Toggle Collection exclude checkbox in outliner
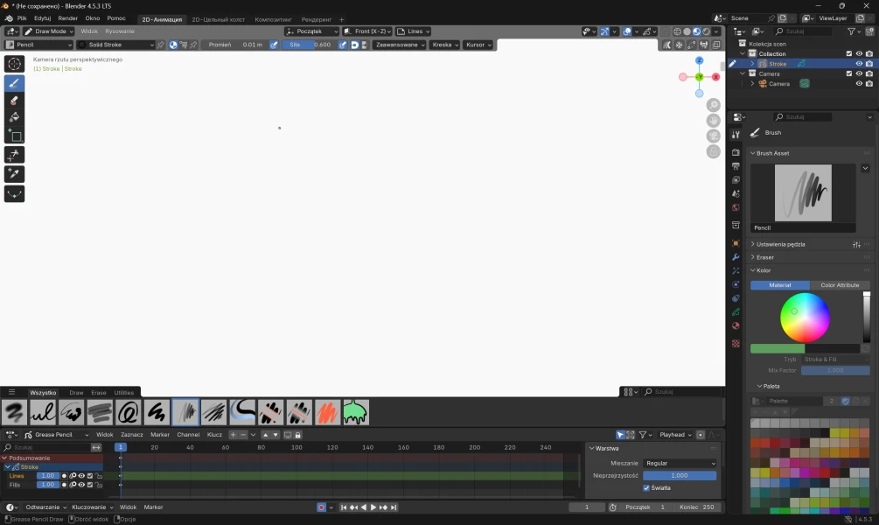879x525 pixels. tap(848, 53)
